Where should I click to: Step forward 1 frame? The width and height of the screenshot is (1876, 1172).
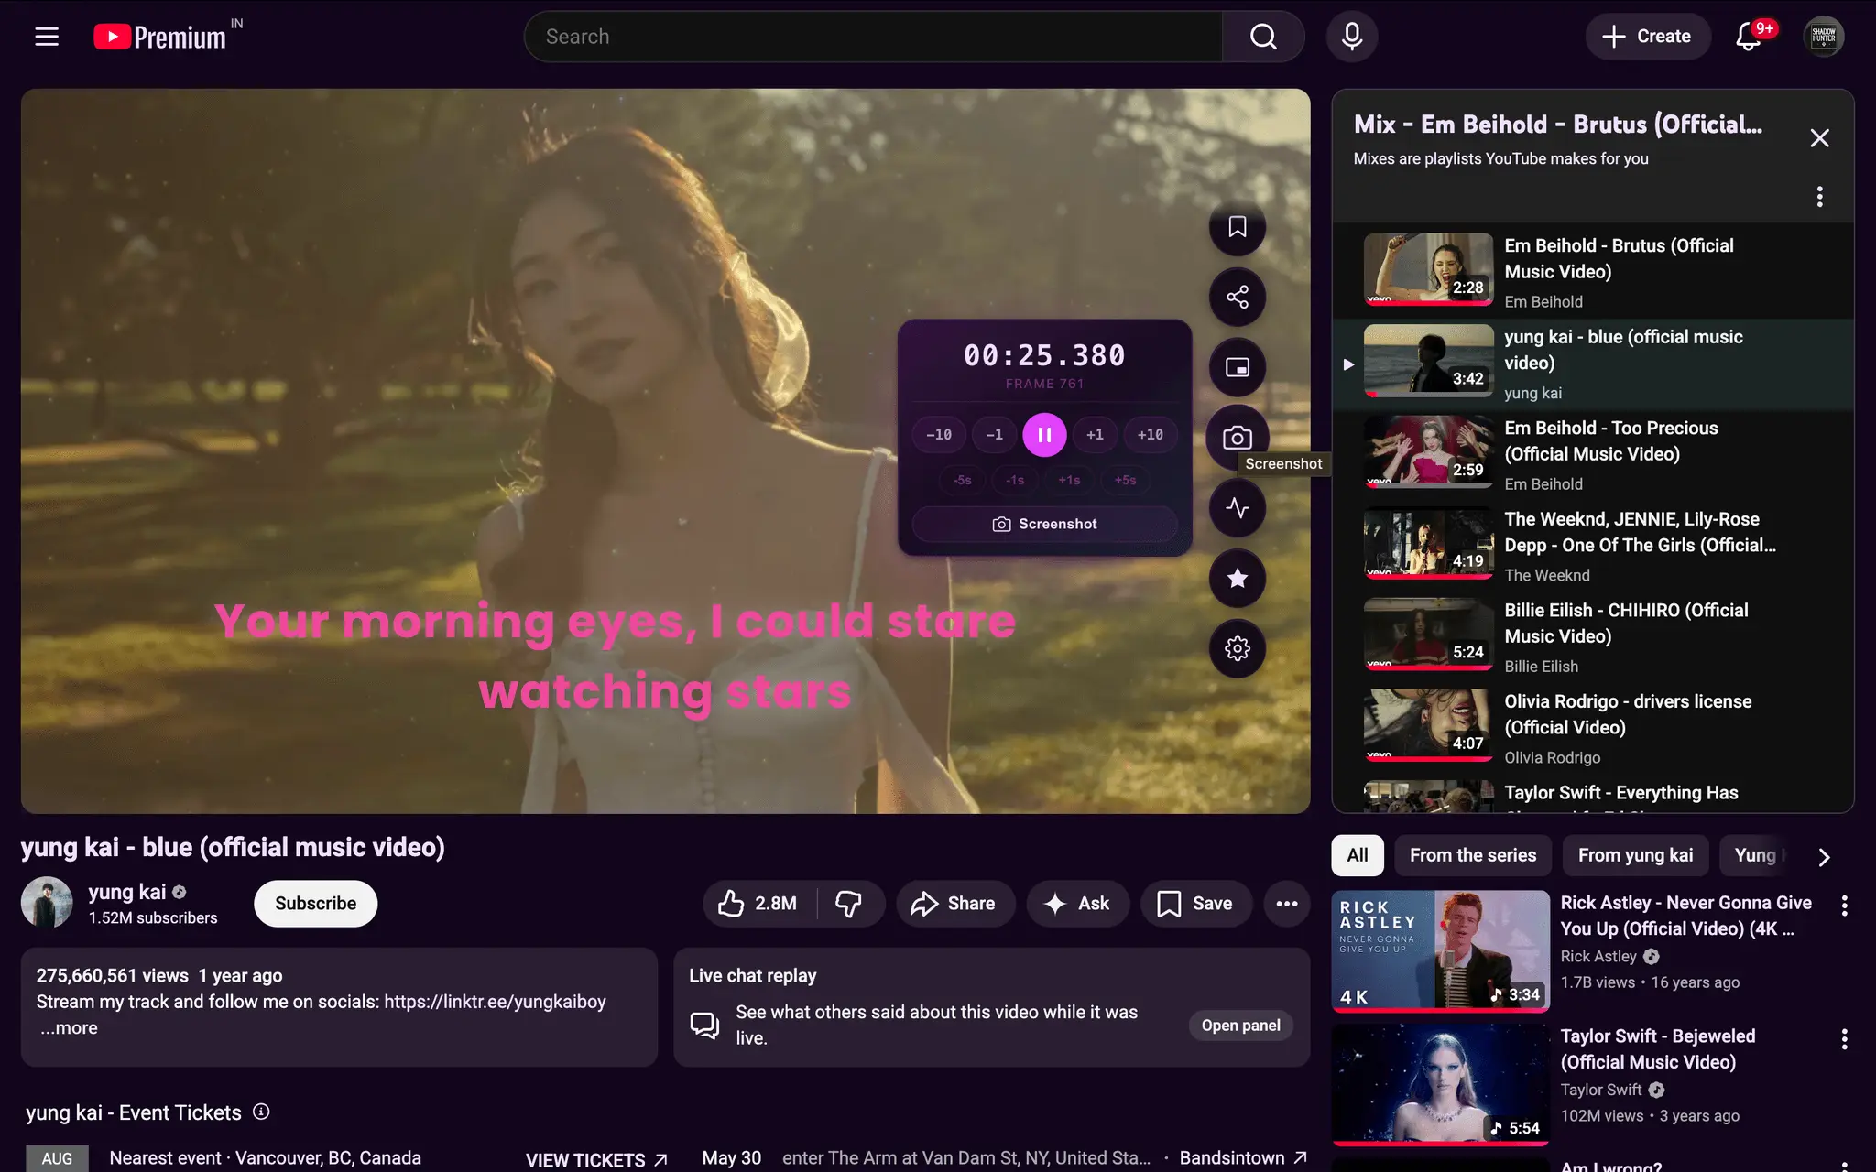point(1095,435)
